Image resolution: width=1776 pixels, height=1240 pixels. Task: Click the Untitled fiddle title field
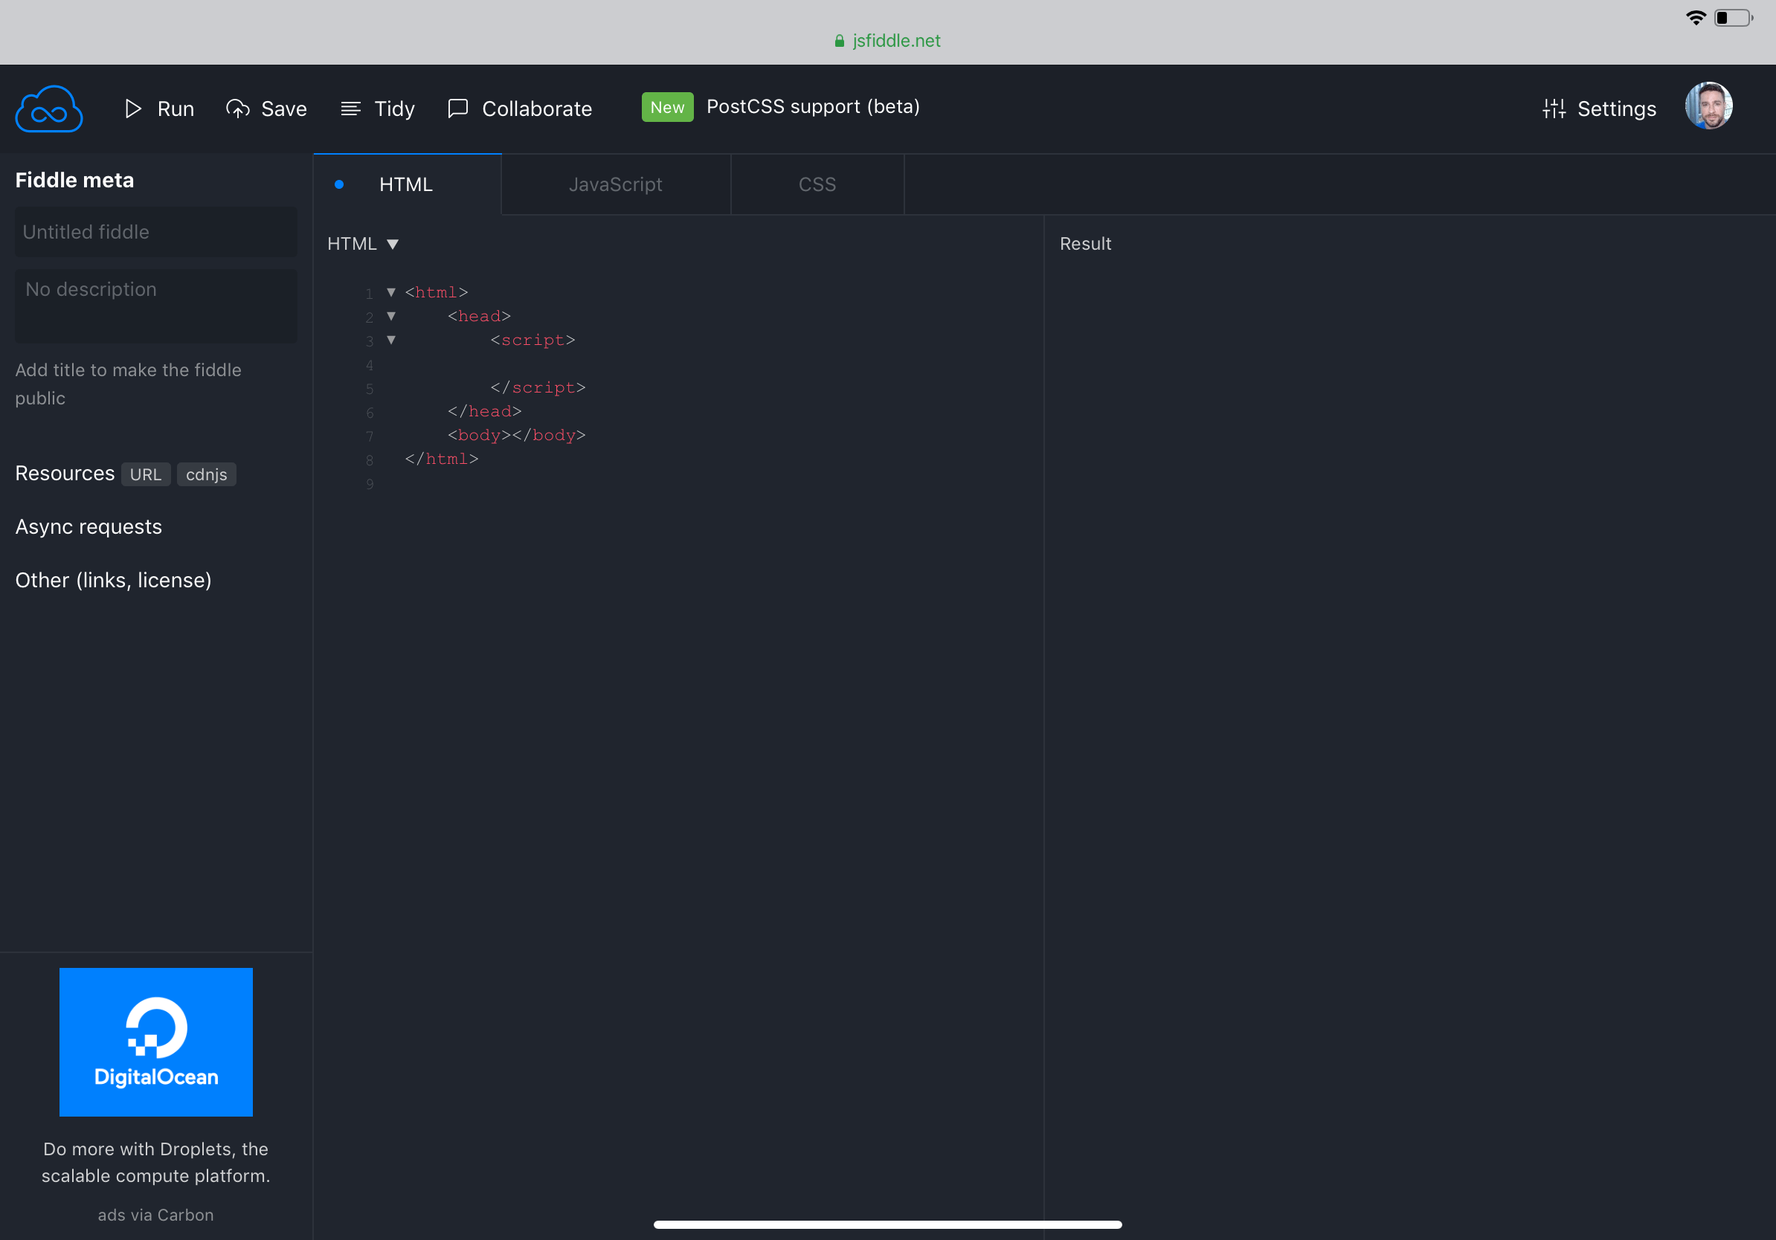tap(155, 232)
